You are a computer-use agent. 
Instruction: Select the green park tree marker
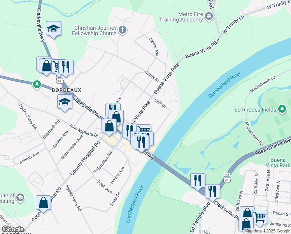(37, 85)
